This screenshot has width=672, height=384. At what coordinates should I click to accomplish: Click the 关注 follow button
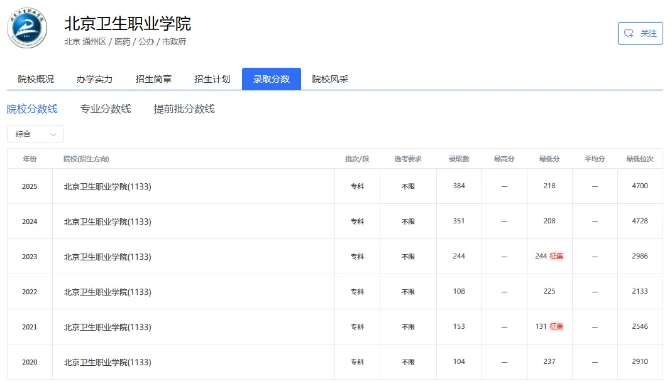(x=640, y=33)
